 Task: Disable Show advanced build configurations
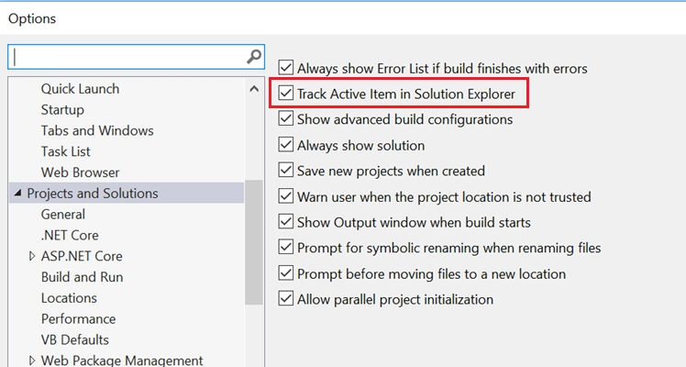tap(287, 119)
